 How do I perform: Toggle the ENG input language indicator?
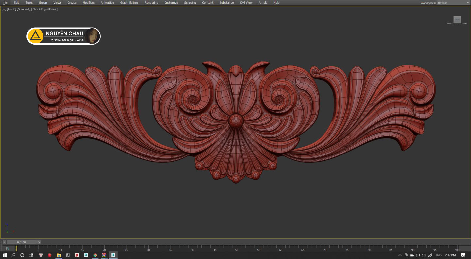(x=438, y=255)
